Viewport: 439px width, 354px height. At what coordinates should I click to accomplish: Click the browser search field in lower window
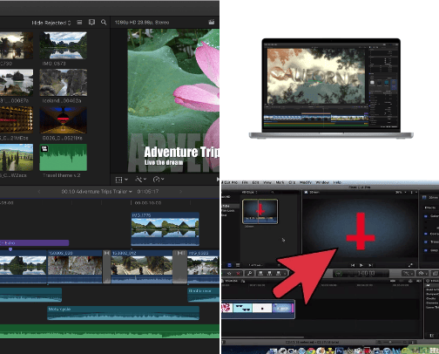(285, 193)
